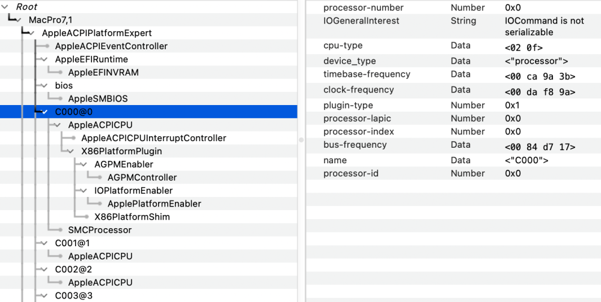Click the value <00 da f8 9a>
Screen dimensions: 601x302
(x=540, y=92)
